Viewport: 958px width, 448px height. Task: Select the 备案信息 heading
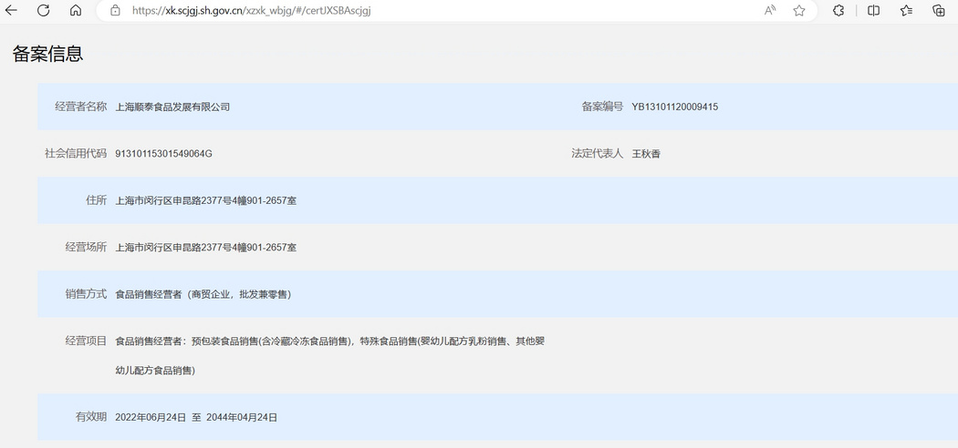(47, 54)
